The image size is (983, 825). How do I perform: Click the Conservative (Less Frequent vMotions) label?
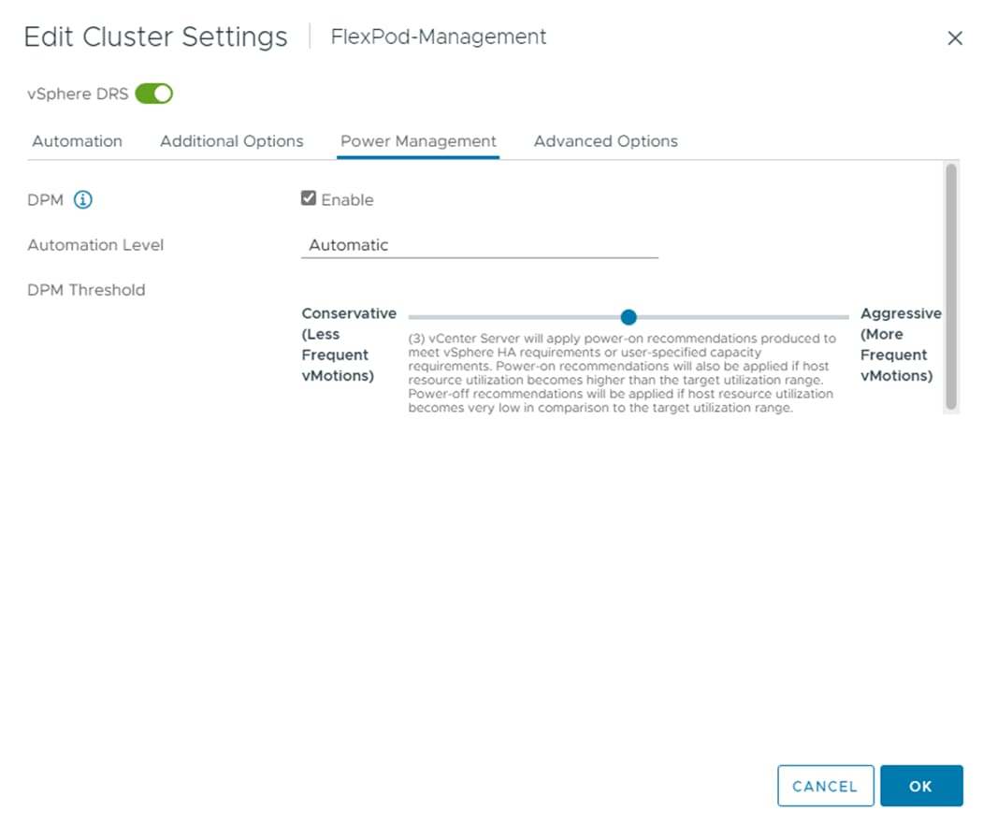click(x=348, y=344)
